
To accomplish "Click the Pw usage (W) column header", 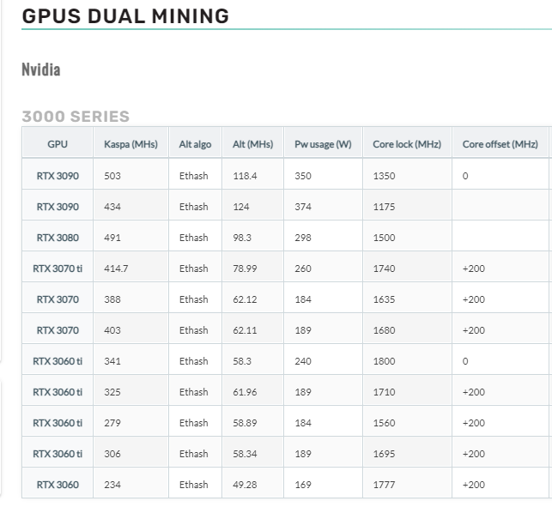I will pos(323,144).
